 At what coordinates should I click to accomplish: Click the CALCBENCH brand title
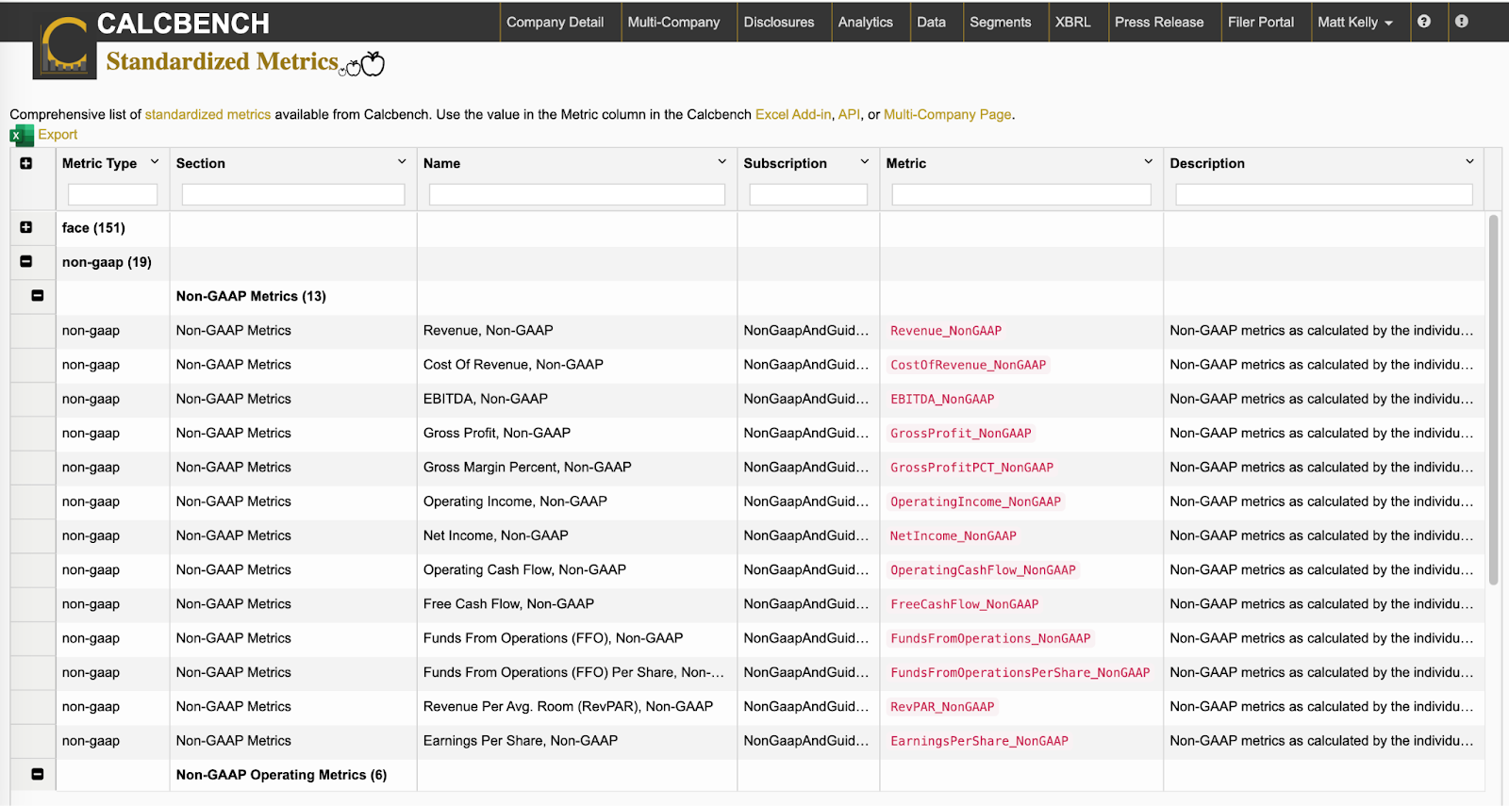(183, 24)
